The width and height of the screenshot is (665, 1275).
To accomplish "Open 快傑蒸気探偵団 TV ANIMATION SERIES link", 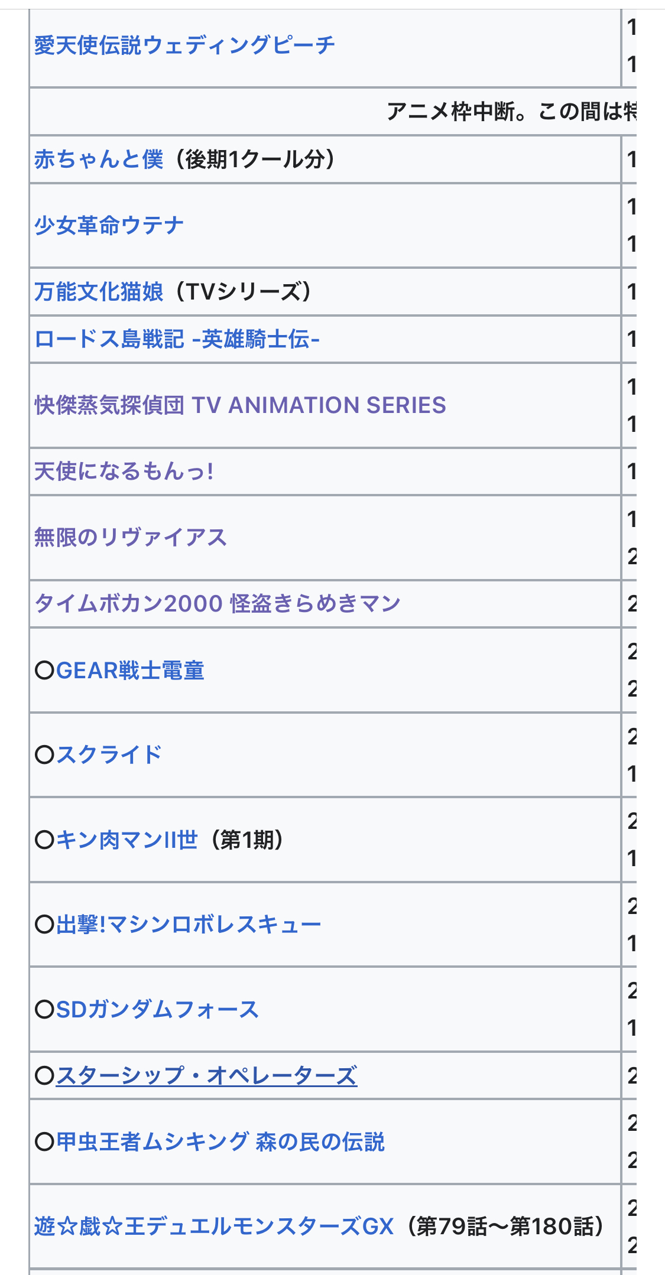I will [240, 405].
